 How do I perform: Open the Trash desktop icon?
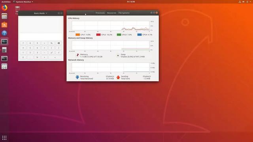(x=17, y=9)
